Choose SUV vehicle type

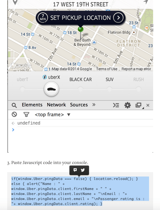point(110,79)
